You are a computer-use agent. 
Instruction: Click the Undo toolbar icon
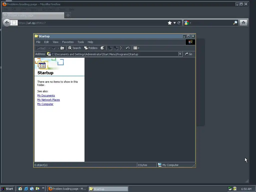point(128,48)
